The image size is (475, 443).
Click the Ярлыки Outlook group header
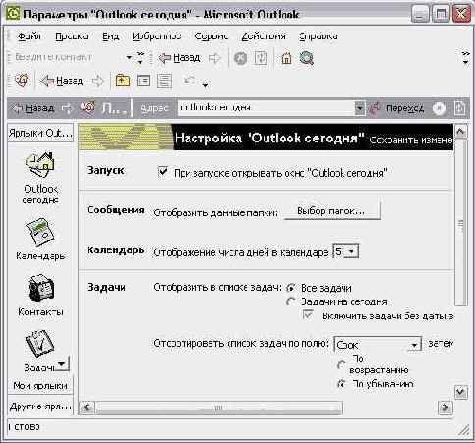pyautogui.click(x=40, y=133)
